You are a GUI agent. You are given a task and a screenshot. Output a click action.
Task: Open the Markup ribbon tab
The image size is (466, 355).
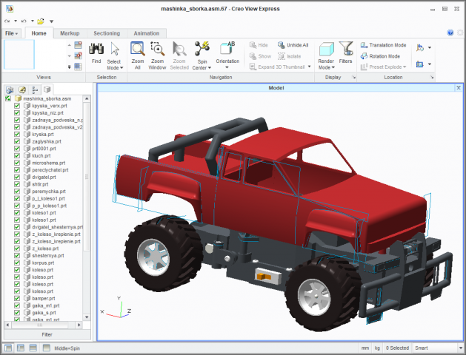70,33
